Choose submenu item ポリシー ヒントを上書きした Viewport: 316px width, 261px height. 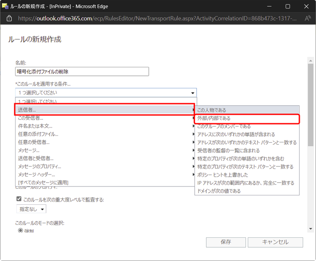[x=247, y=175]
